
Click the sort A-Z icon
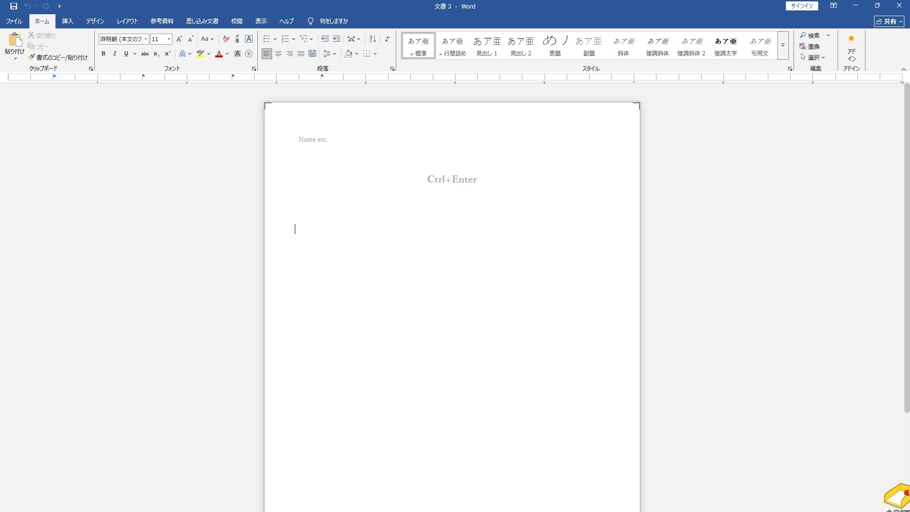(x=373, y=39)
